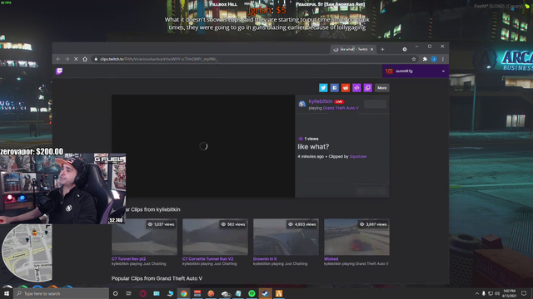The image size is (533, 299).
Task: Open the 'Drownin in it' clip thumbnail
Action: coord(286,237)
